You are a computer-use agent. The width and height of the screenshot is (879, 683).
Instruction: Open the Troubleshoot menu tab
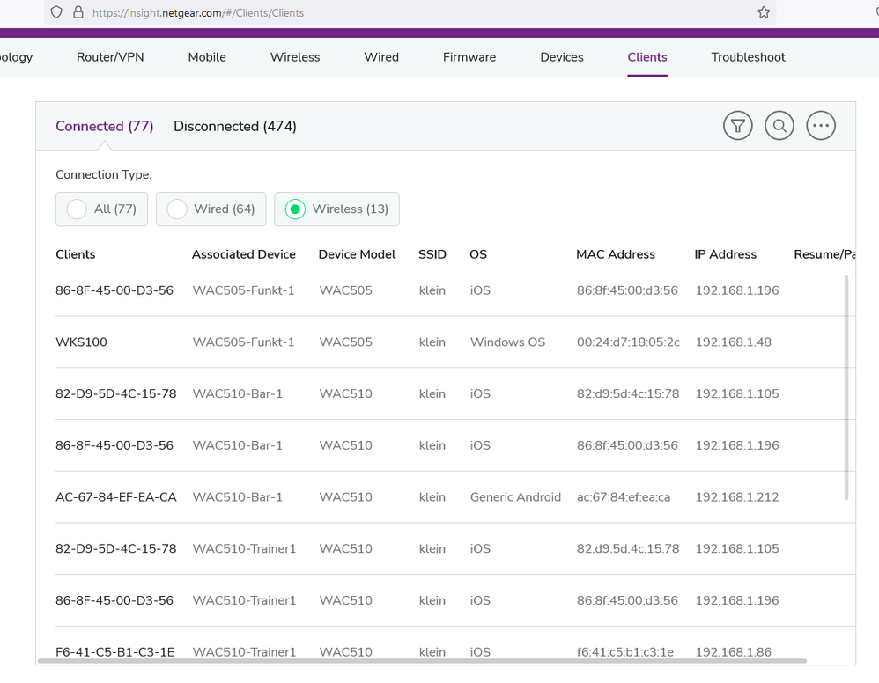[x=748, y=57]
